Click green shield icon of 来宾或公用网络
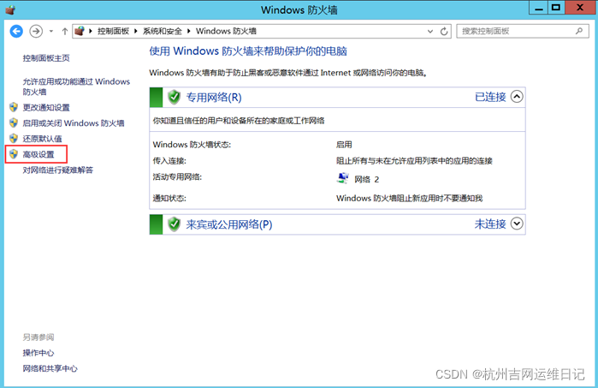The height and width of the screenshot is (388, 598). coord(174,224)
